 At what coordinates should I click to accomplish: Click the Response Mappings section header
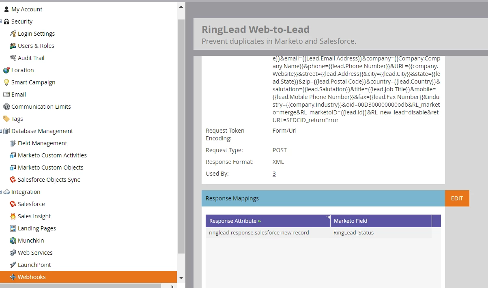(323, 198)
